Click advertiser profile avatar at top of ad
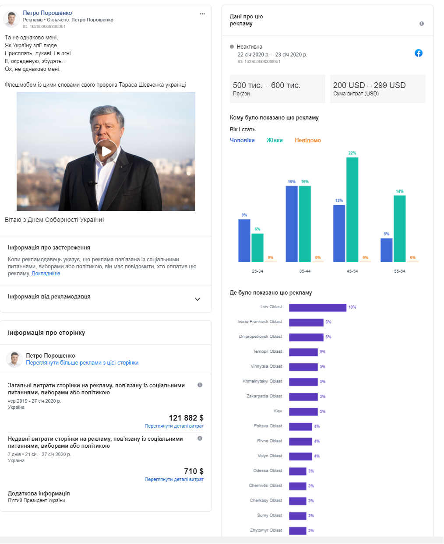Viewport: 444px width, 544px height. [11, 19]
